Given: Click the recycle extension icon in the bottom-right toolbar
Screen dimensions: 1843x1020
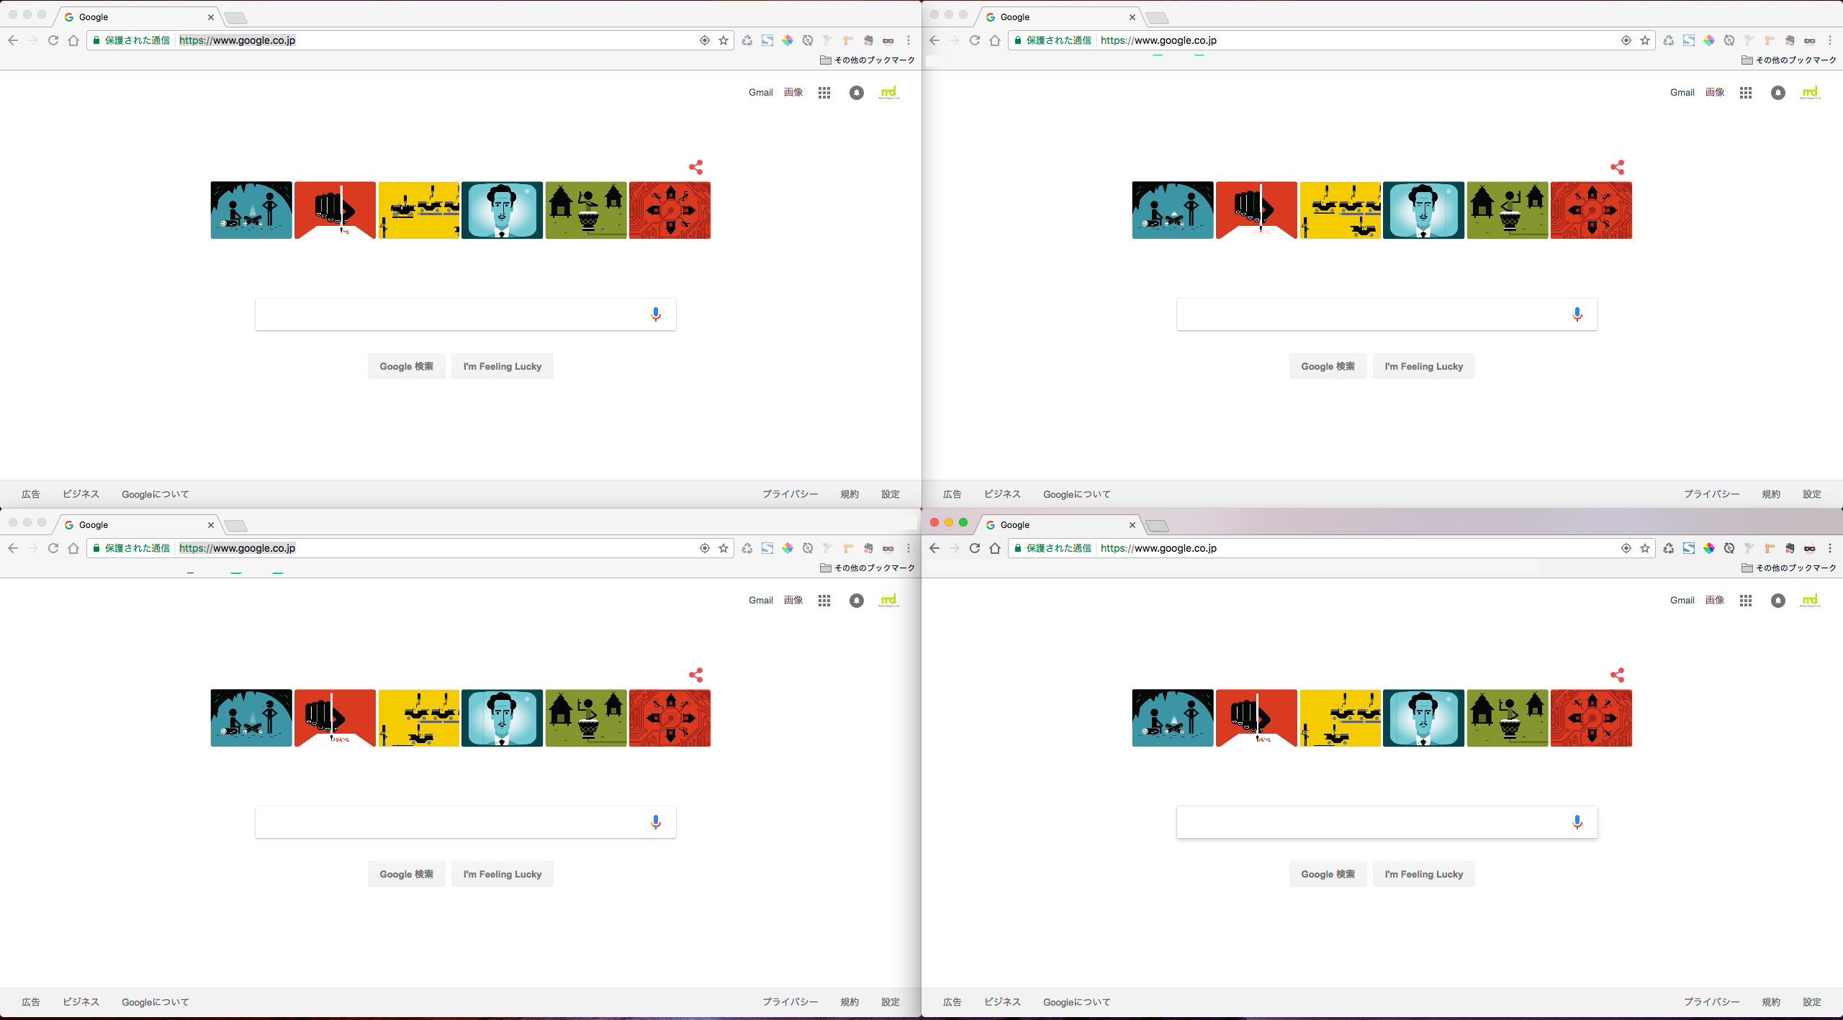Looking at the screenshot, I should pyautogui.click(x=1669, y=548).
